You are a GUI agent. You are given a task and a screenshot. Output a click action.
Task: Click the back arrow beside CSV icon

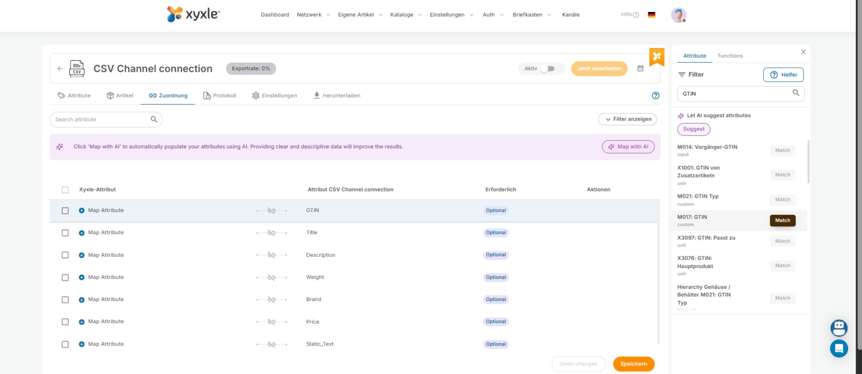pos(60,69)
